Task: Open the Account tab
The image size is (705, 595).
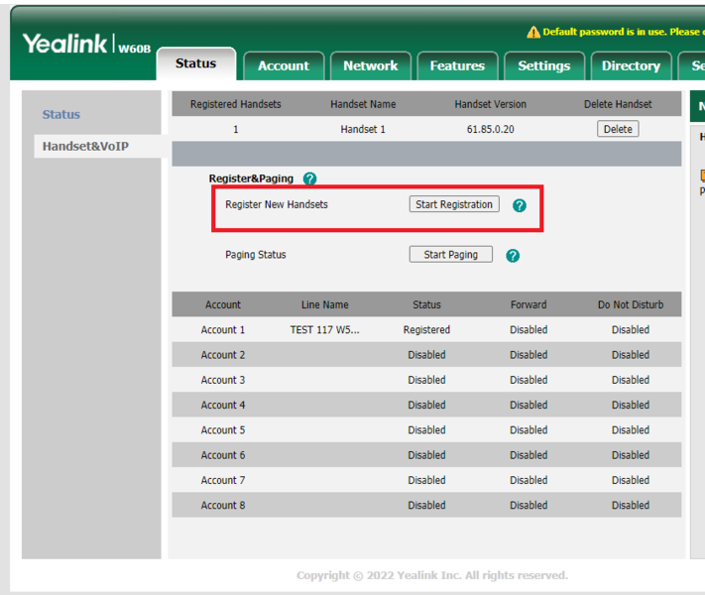Action: pos(284,65)
